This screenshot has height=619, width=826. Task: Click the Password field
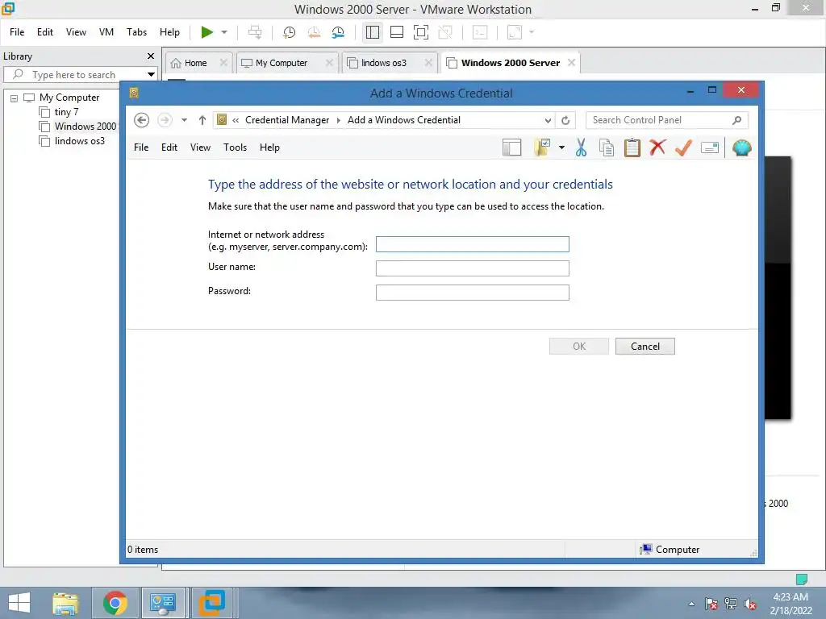[x=473, y=293]
